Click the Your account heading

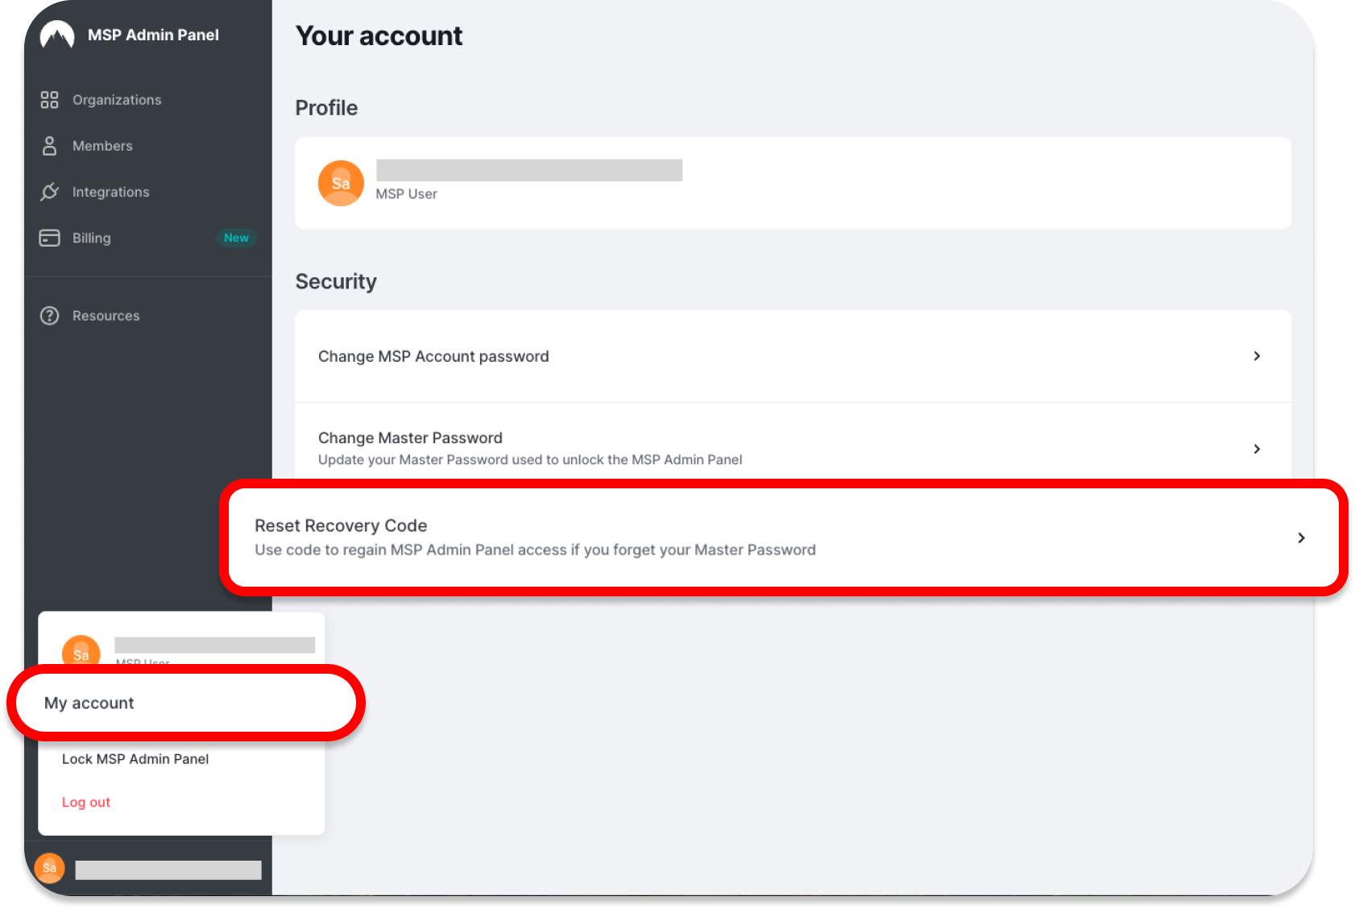(379, 36)
